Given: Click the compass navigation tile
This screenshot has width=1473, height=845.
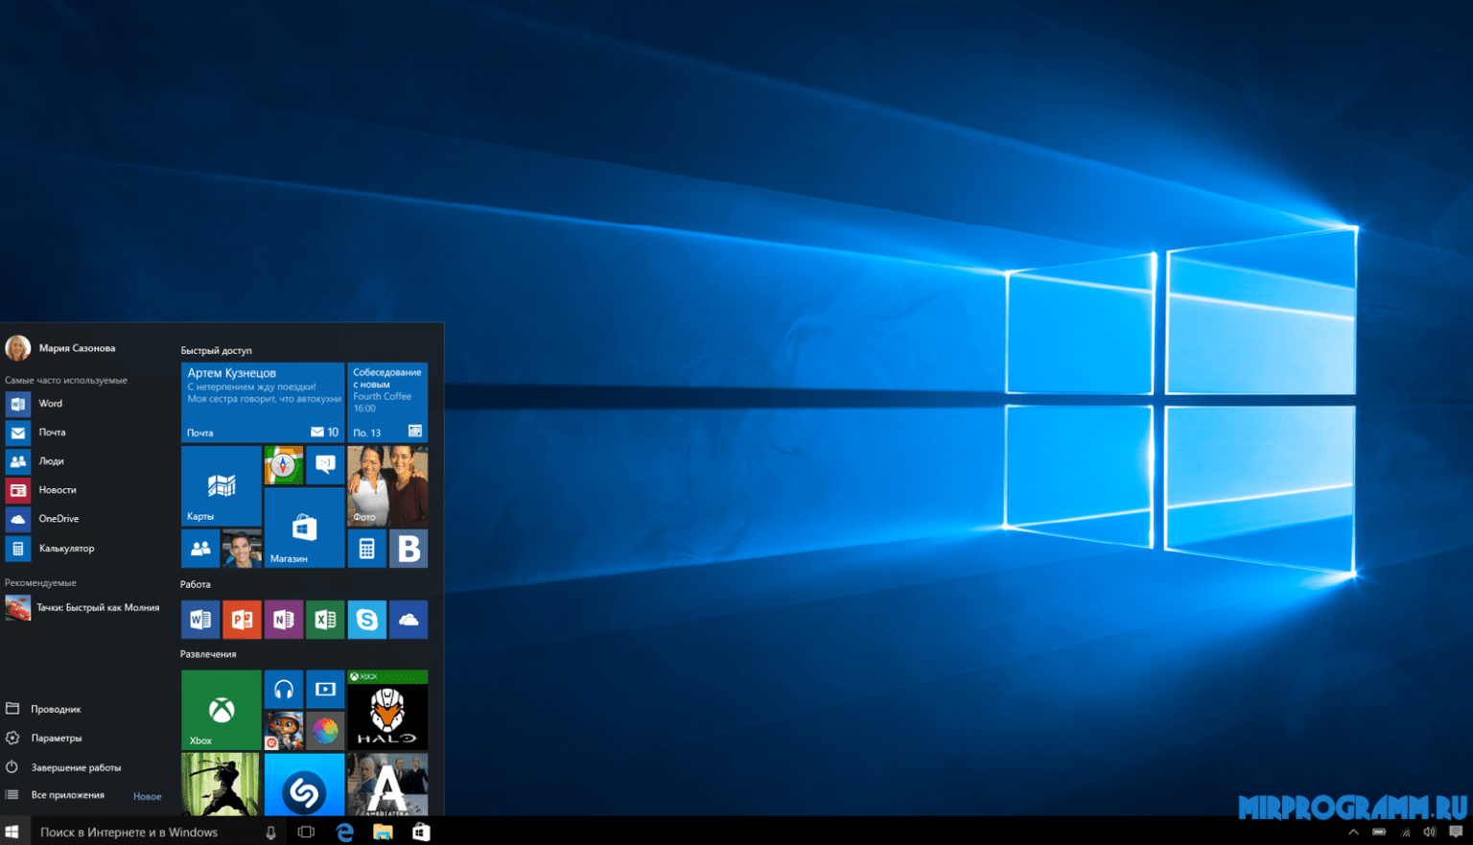Looking at the screenshot, I should [x=284, y=465].
